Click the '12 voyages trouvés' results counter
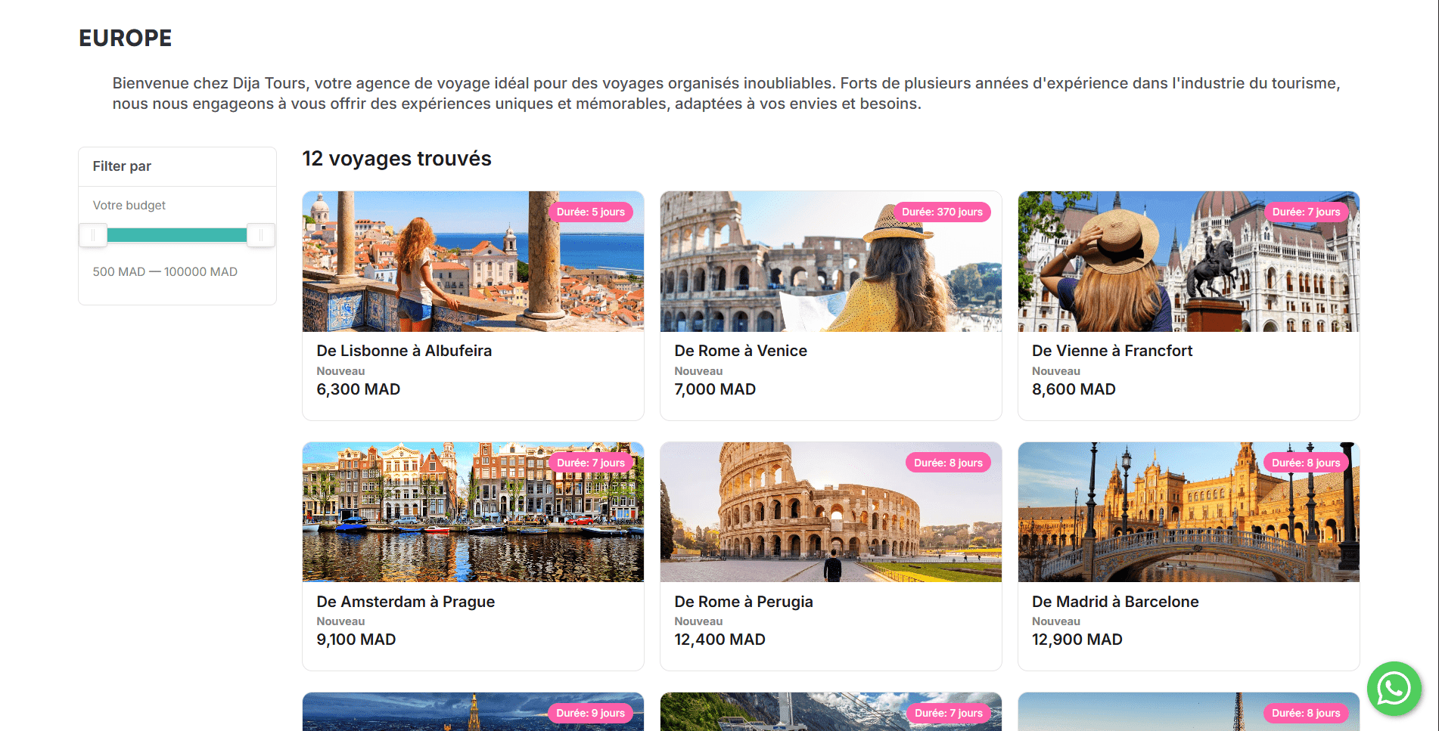Viewport: 1439px width, 731px height. pyautogui.click(x=396, y=159)
